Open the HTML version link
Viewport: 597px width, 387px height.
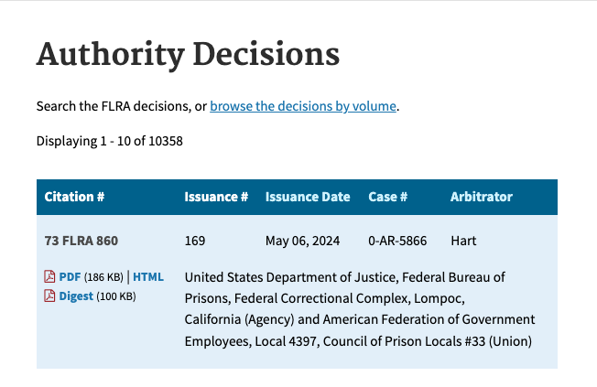pyautogui.click(x=148, y=276)
